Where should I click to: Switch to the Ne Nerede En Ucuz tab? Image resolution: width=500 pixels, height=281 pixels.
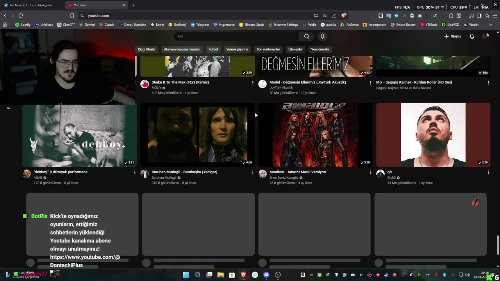[31, 5]
